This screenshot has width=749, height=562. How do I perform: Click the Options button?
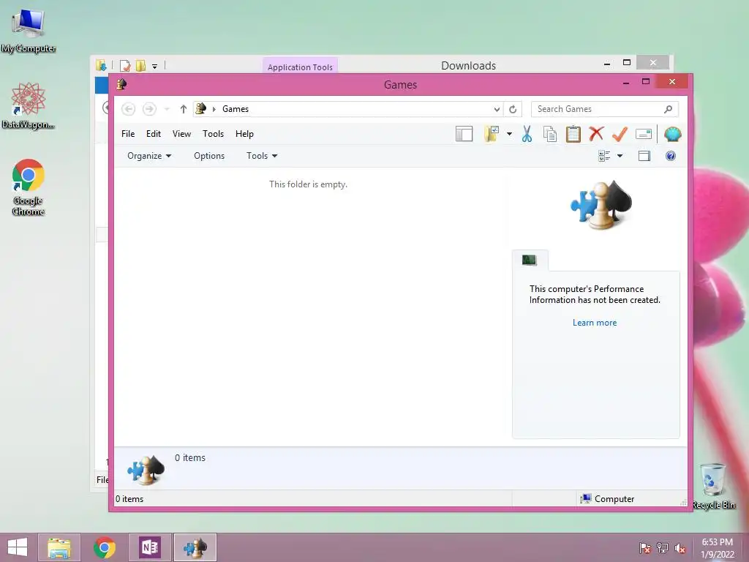[209, 156]
